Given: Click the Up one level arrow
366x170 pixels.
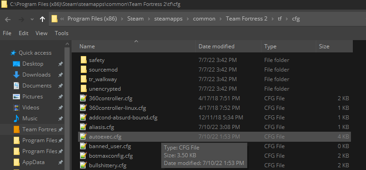Looking at the screenshot, I should point(42,19).
